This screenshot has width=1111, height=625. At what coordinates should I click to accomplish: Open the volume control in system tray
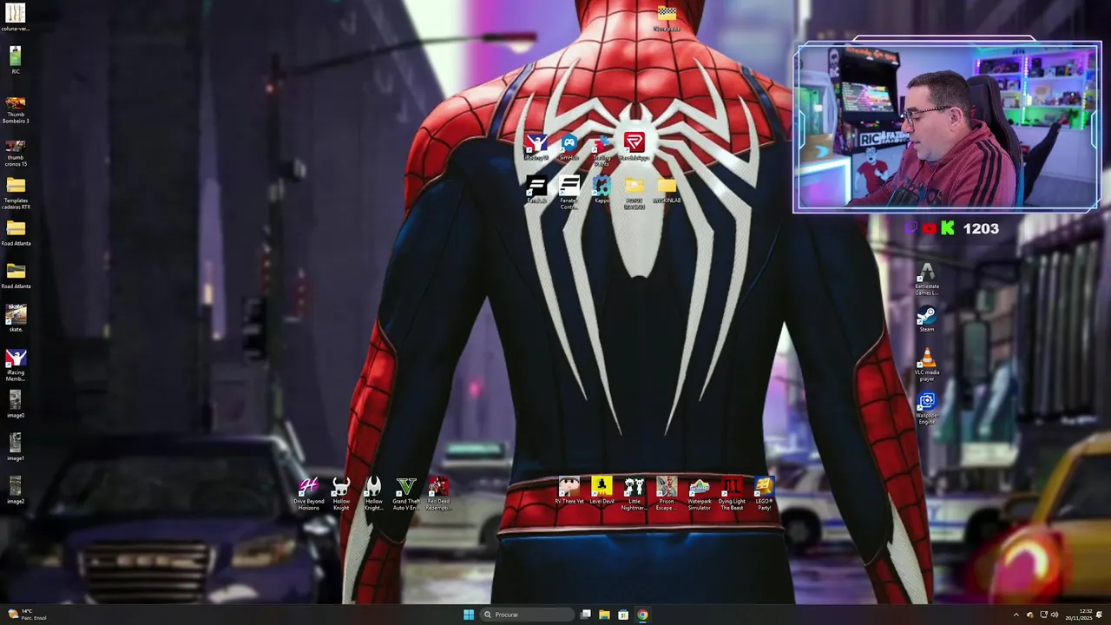[1055, 615]
